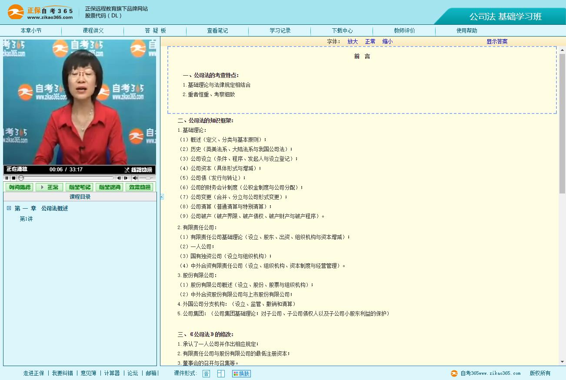Click the 正常 playback speed button
The image size is (566, 380).
49,187
